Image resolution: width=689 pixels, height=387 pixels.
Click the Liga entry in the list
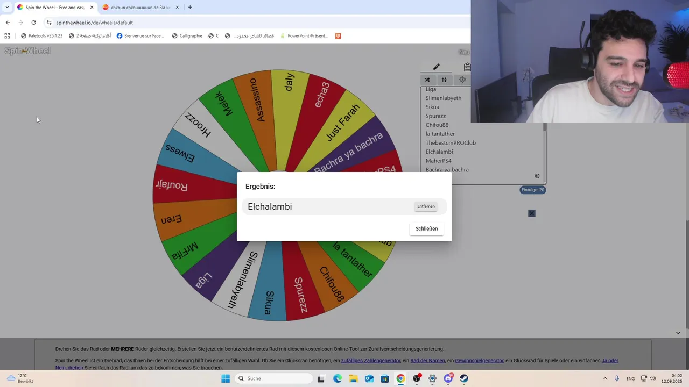point(431,89)
